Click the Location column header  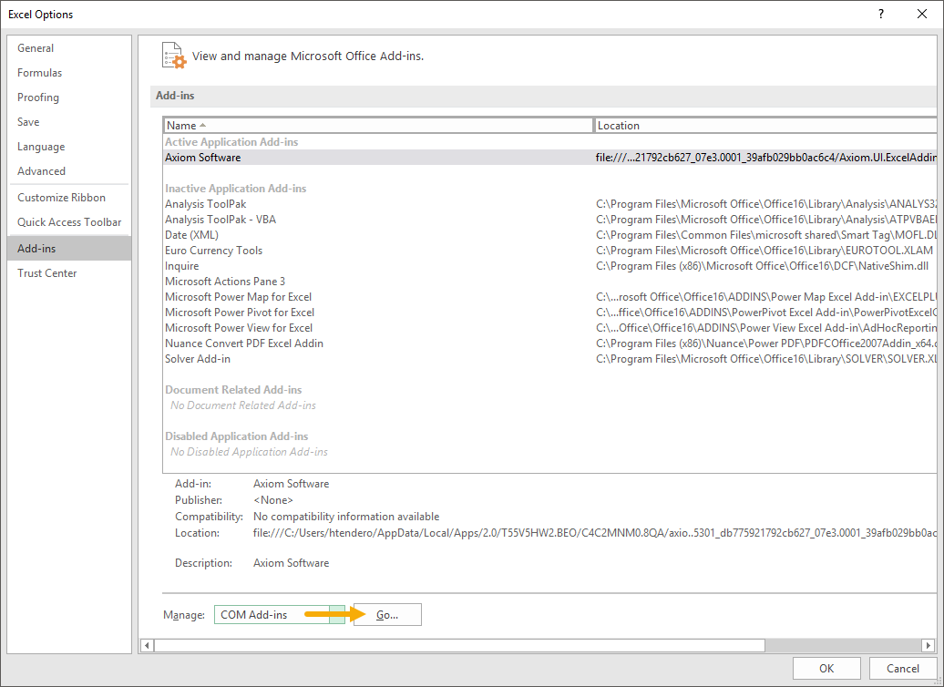click(765, 125)
